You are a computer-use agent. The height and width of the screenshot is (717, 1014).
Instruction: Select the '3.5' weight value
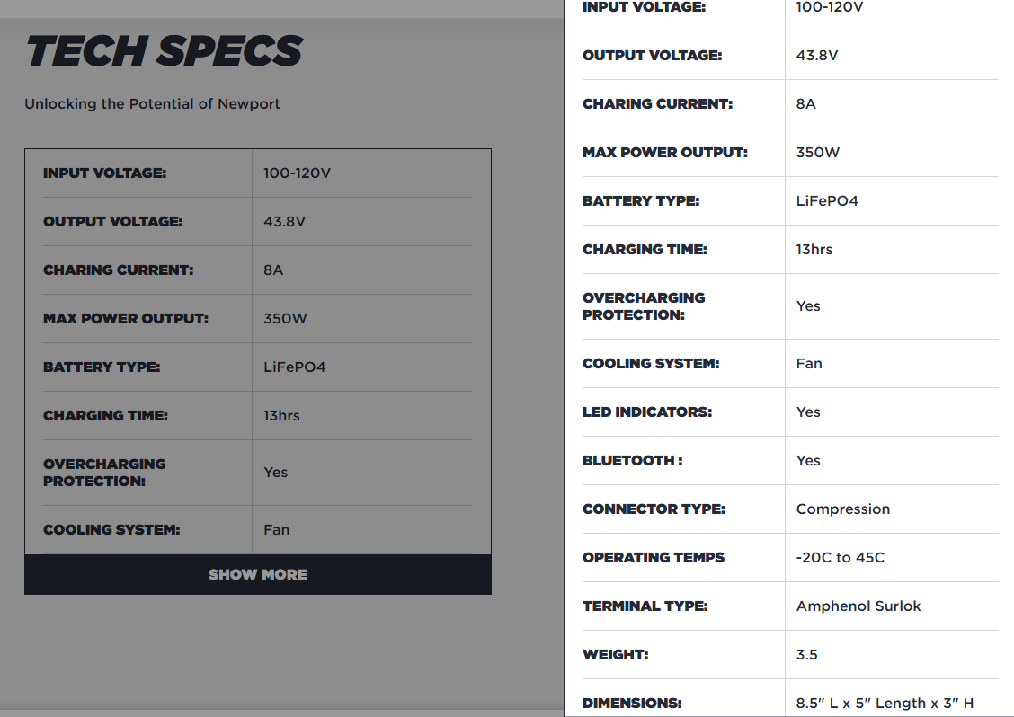(x=807, y=654)
